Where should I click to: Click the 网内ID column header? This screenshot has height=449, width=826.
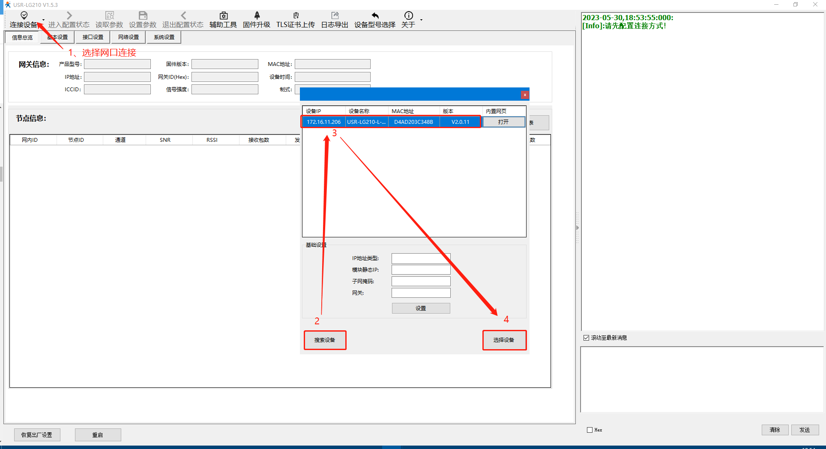[x=33, y=140]
